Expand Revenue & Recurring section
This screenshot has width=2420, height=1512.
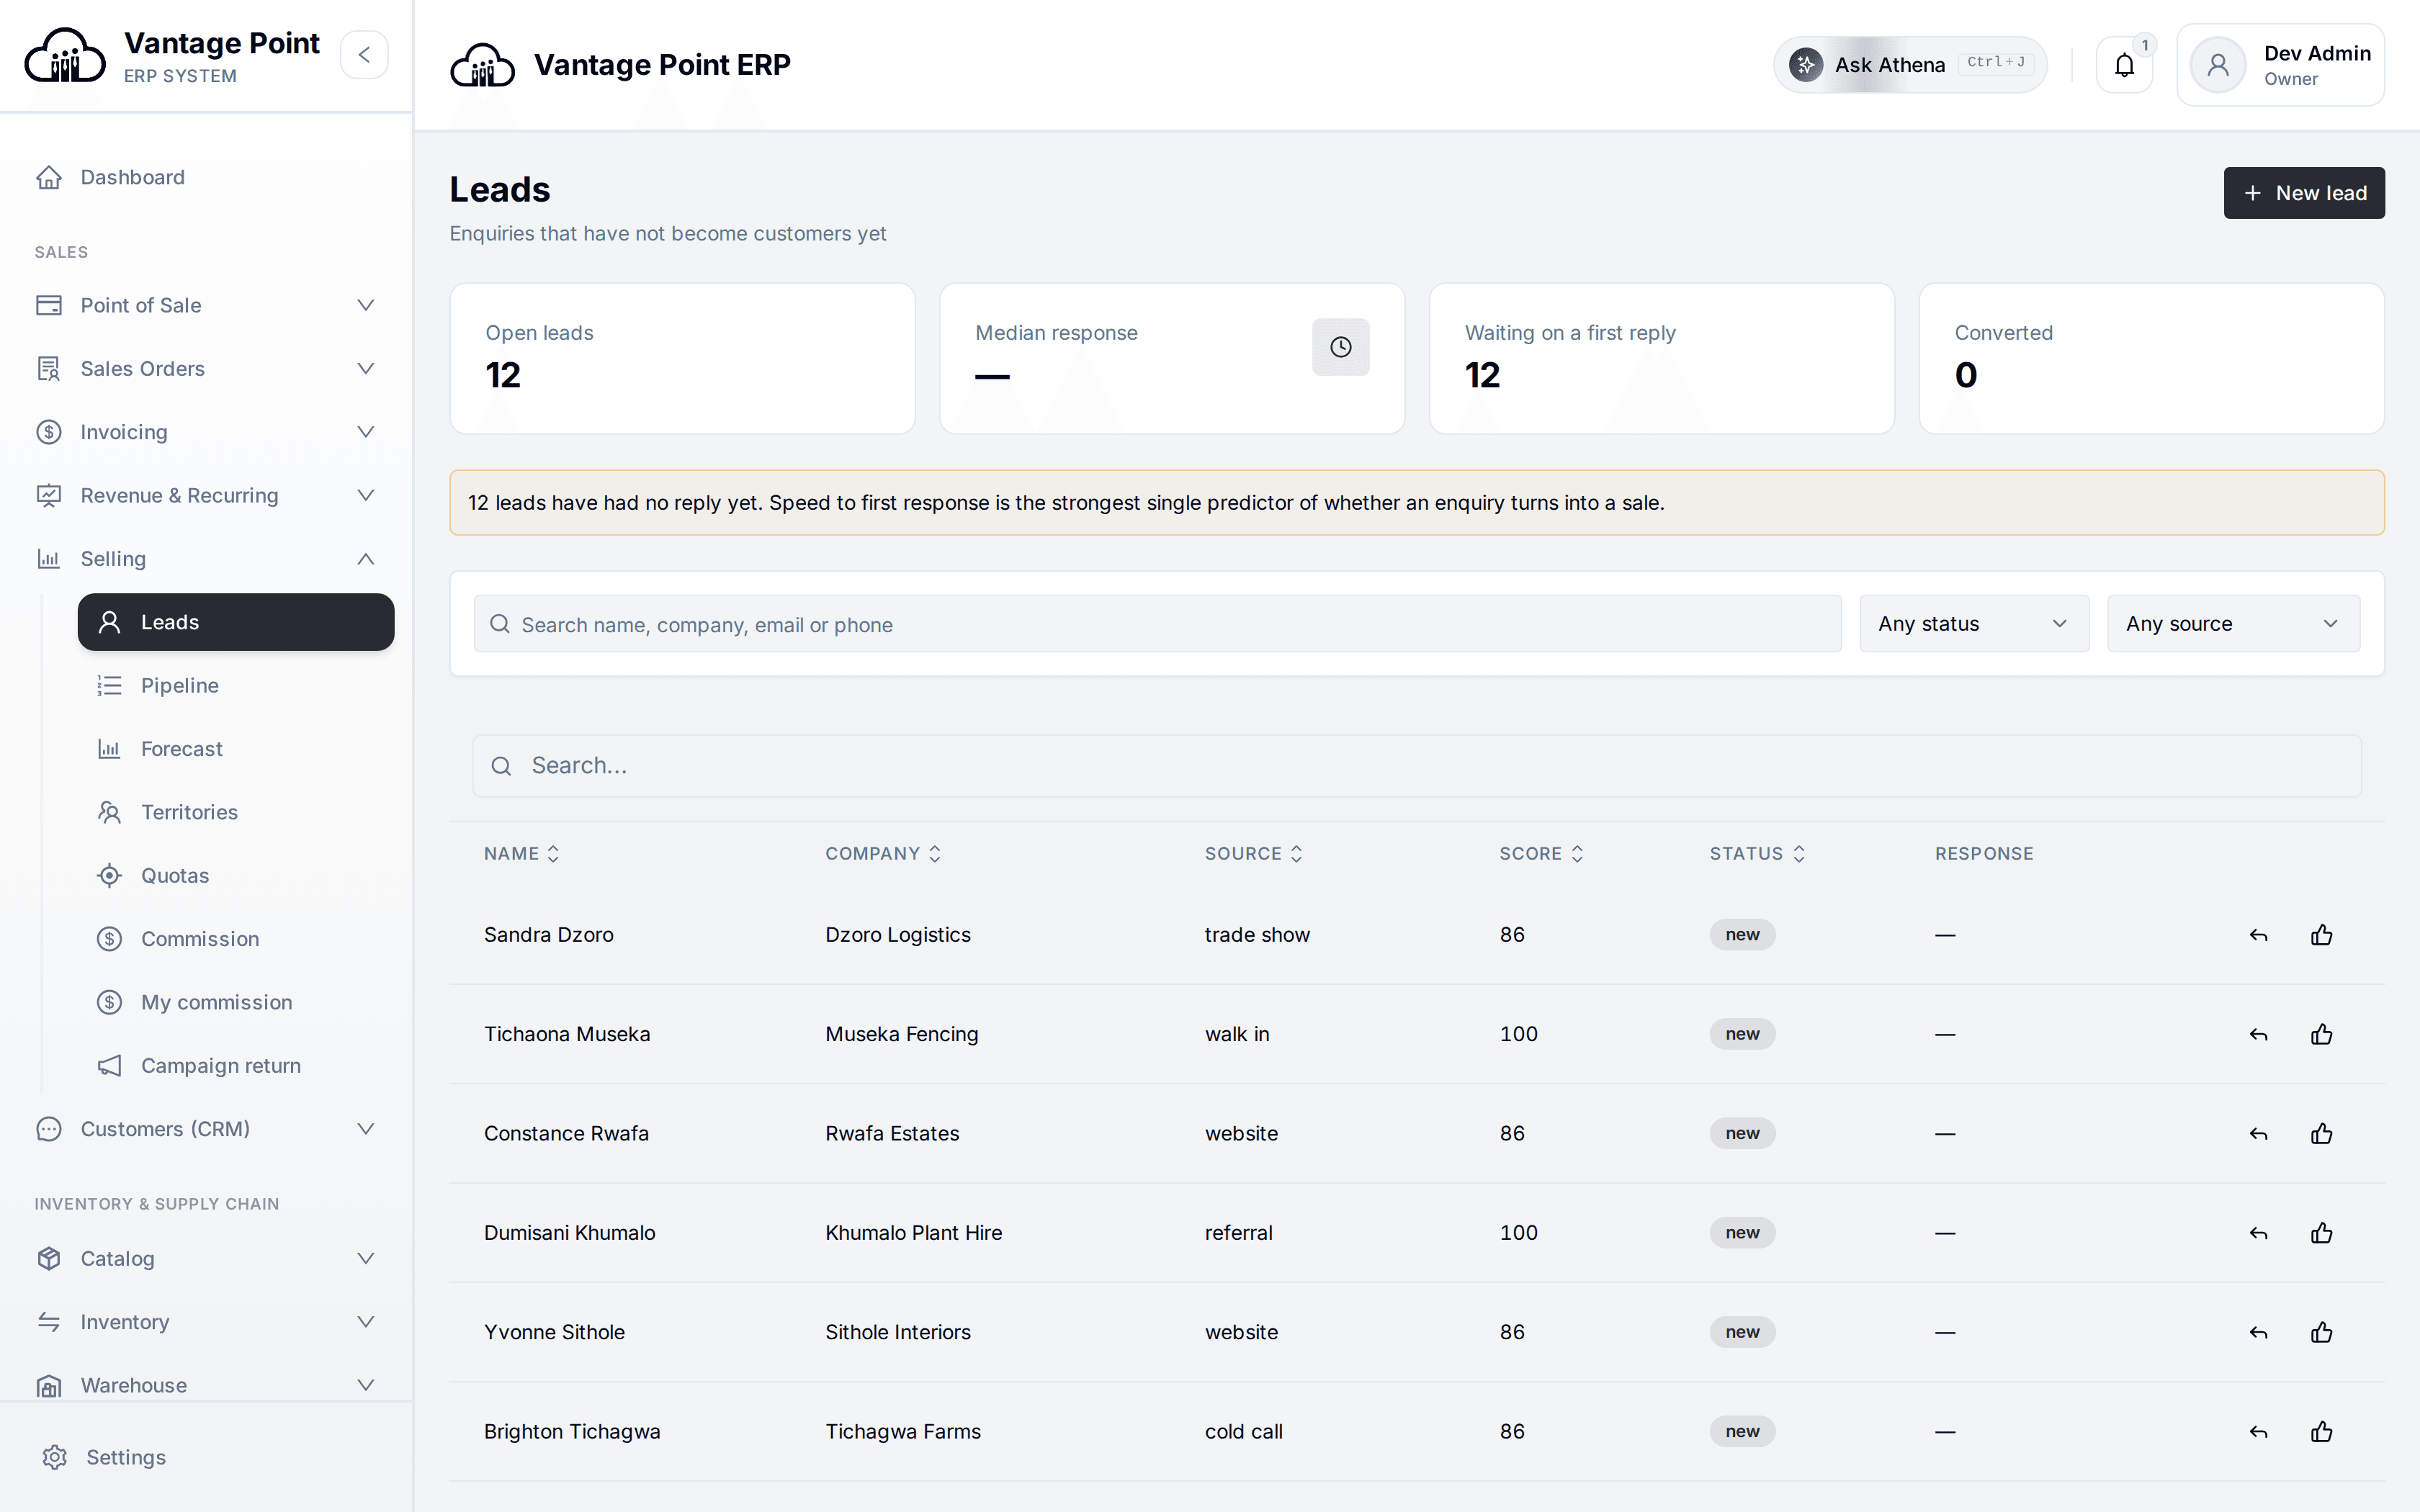pyautogui.click(x=206, y=495)
